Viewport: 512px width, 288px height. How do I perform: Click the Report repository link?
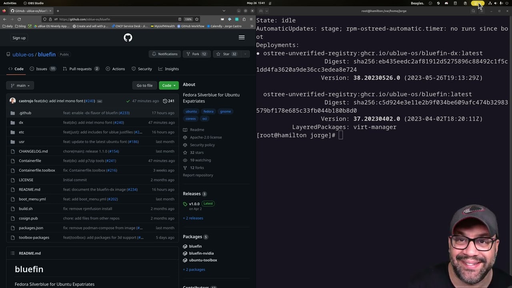point(198,175)
